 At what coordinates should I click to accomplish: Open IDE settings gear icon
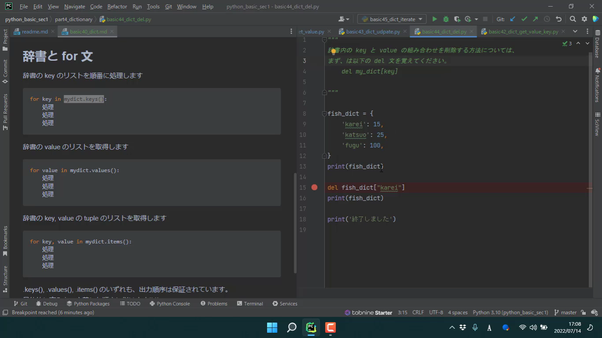pyautogui.click(x=584, y=19)
